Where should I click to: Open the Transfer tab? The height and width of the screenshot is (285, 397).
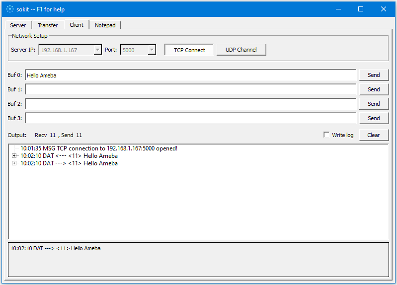[48, 25]
